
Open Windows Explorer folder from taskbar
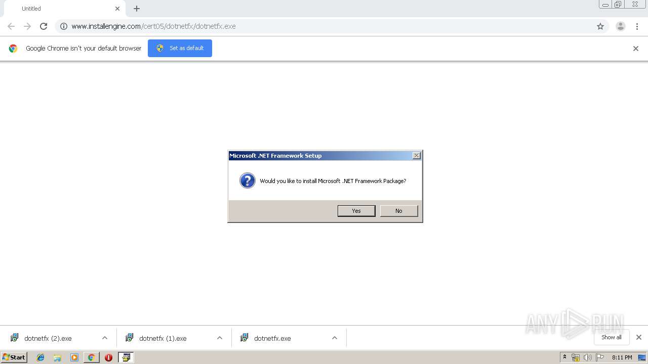pyautogui.click(x=57, y=357)
